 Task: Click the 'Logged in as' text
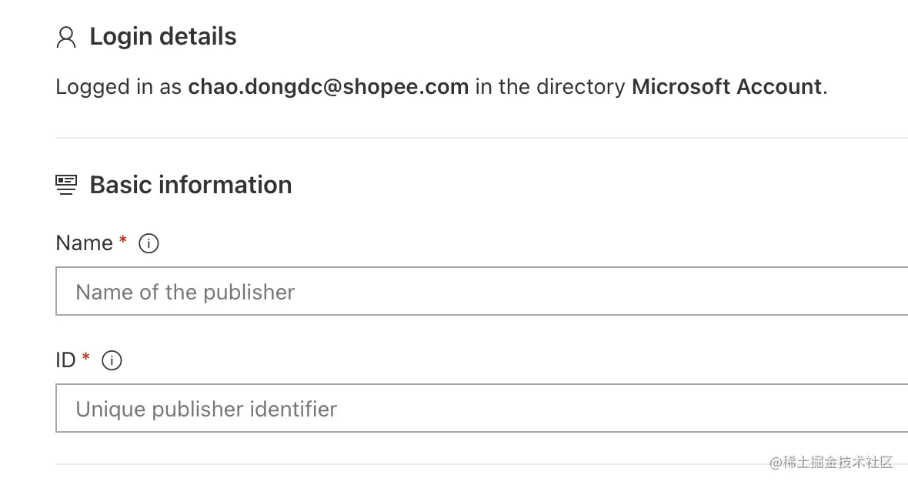[x=119, y=87]
